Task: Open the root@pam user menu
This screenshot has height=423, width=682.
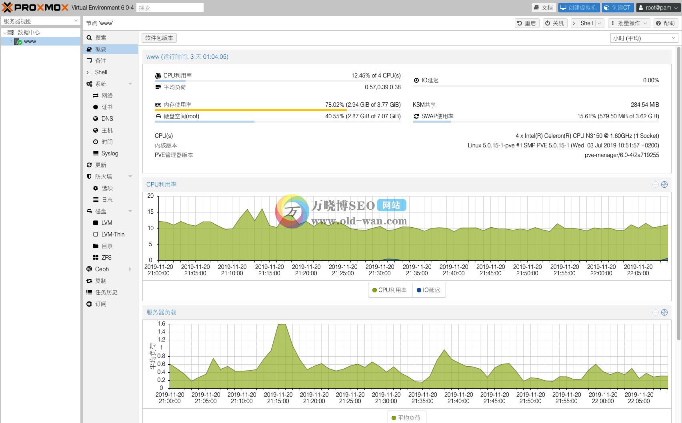Action: [658, 8]
